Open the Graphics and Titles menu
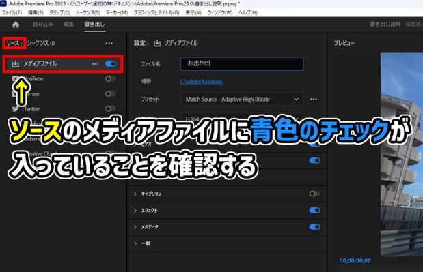This screenshot has height=272, width=423. coord(156,13)
